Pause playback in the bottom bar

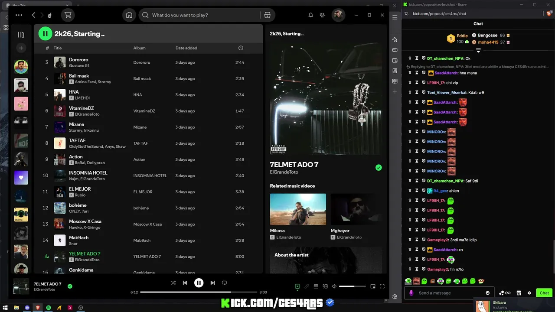(199, 283)
